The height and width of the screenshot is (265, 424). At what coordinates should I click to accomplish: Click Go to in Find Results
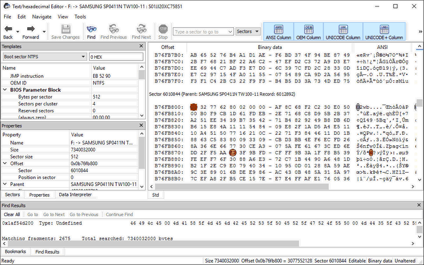pyautogui.click(x=33, y=214)
